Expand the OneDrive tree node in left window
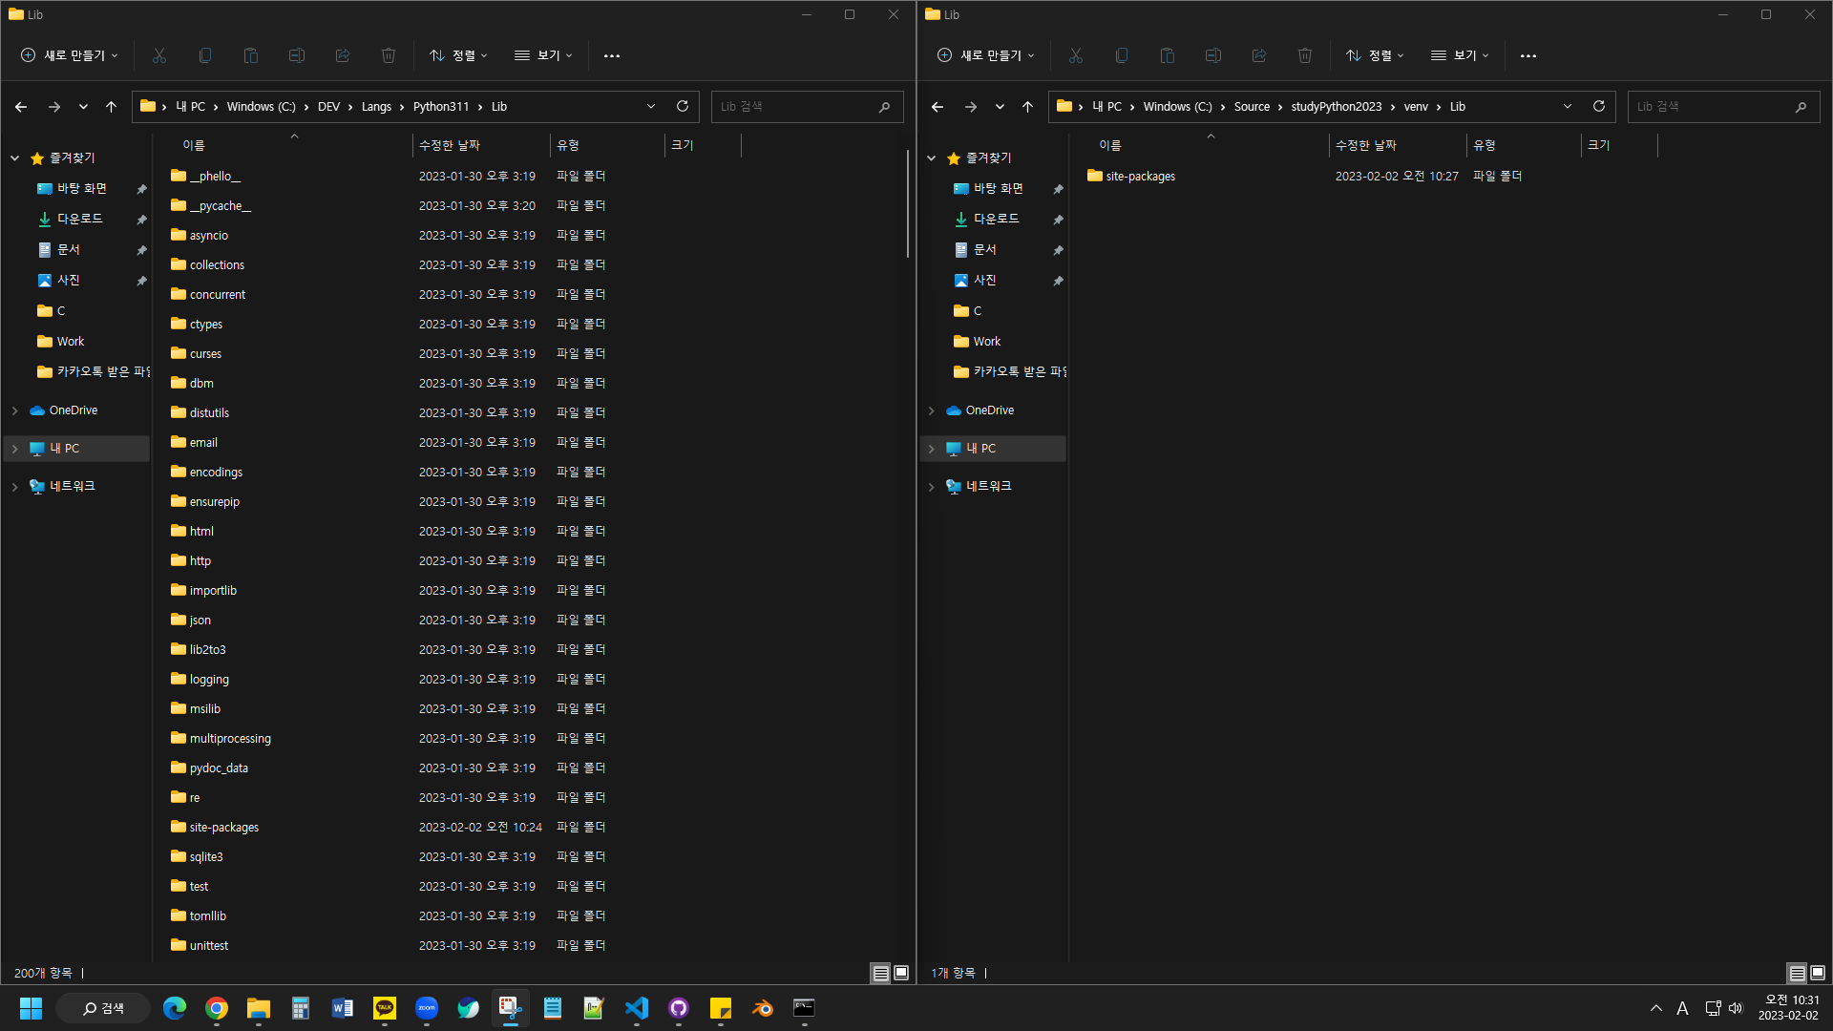This screenshot has height=1031, width=1833. (15, 410)
